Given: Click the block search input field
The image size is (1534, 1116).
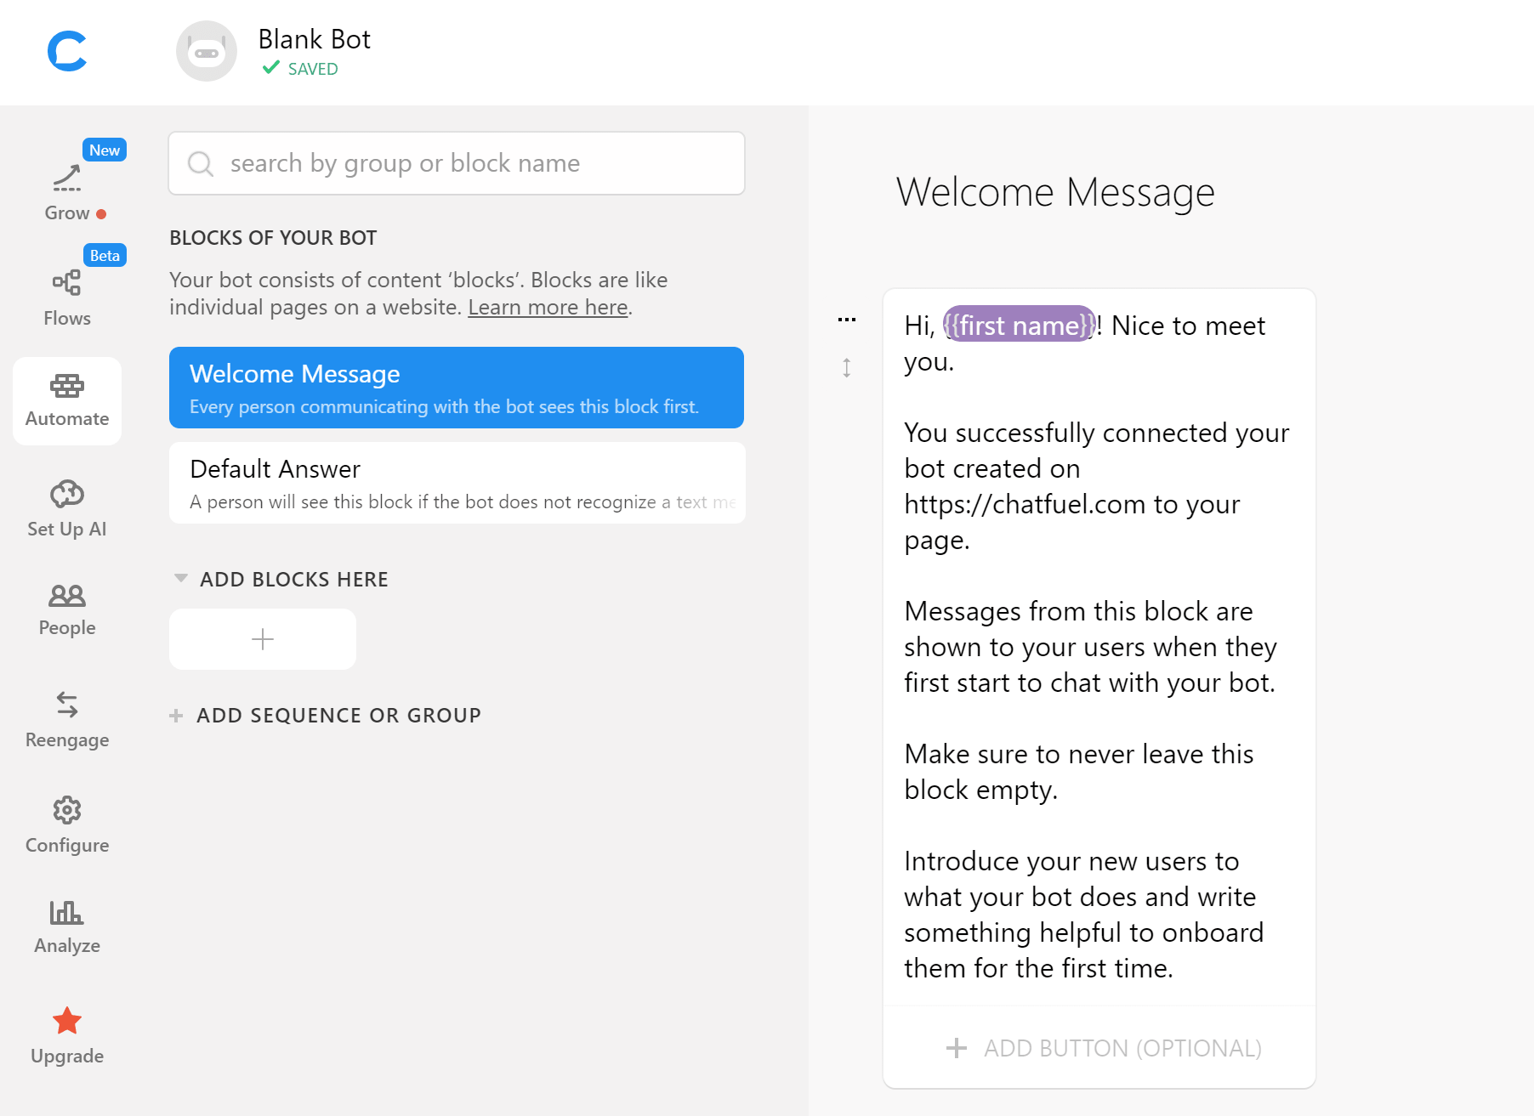Looking at the screenshot, I should pyautogui.click(x=457, y=163).
